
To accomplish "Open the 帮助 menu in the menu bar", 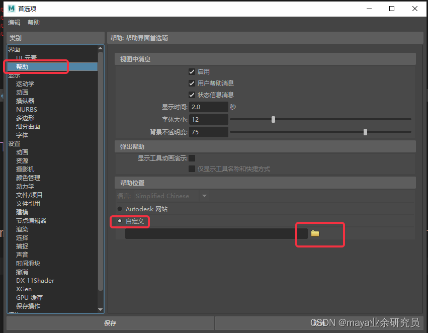I will [34, 22].
